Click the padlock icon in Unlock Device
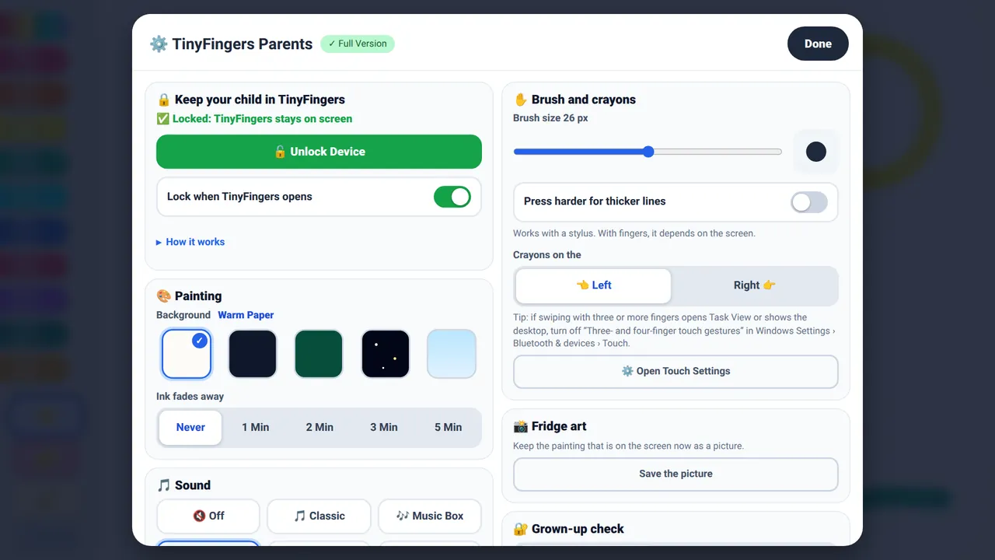995x560 pixels. tap(280, 152)
